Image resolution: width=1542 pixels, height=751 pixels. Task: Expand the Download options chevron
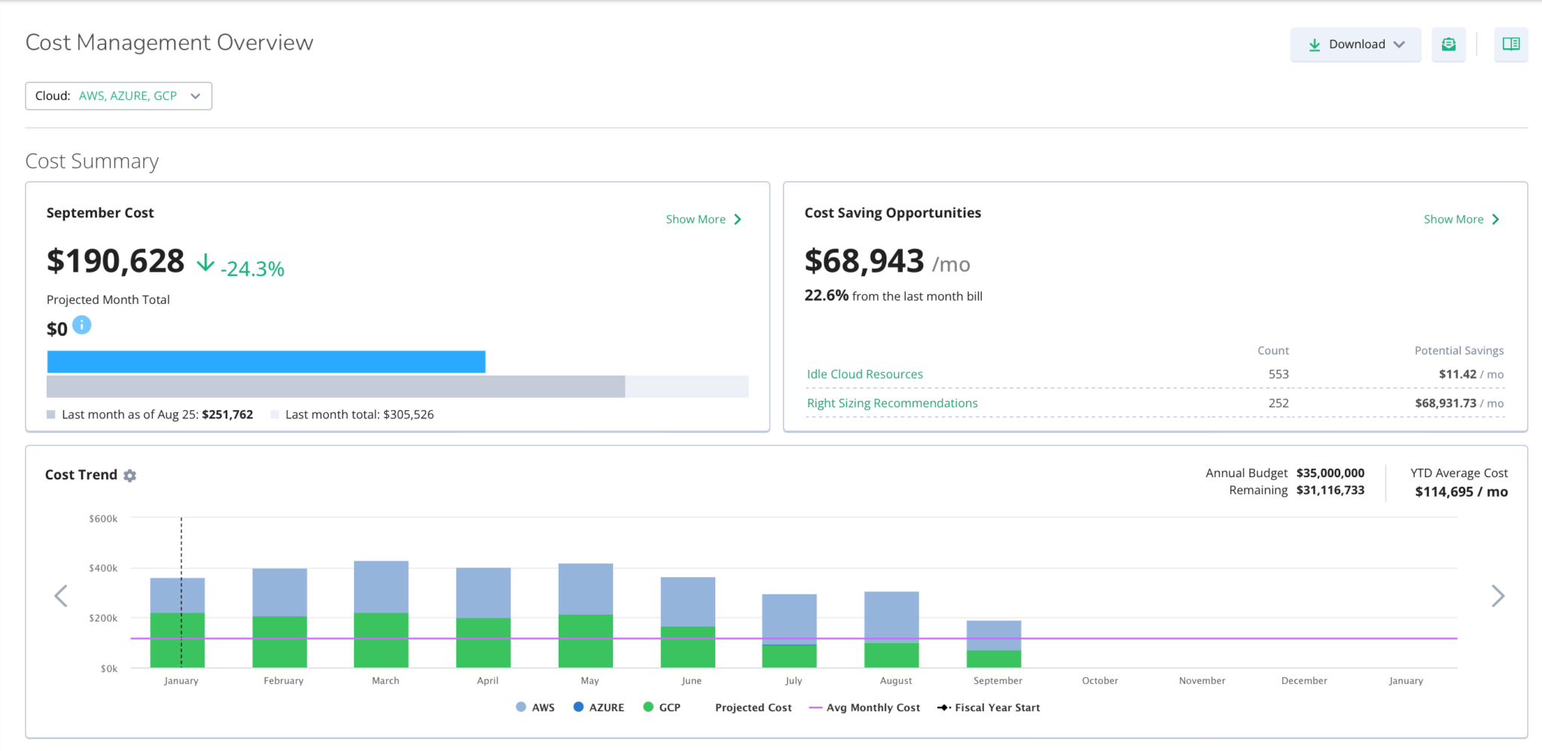click(x=1400, y=44)
